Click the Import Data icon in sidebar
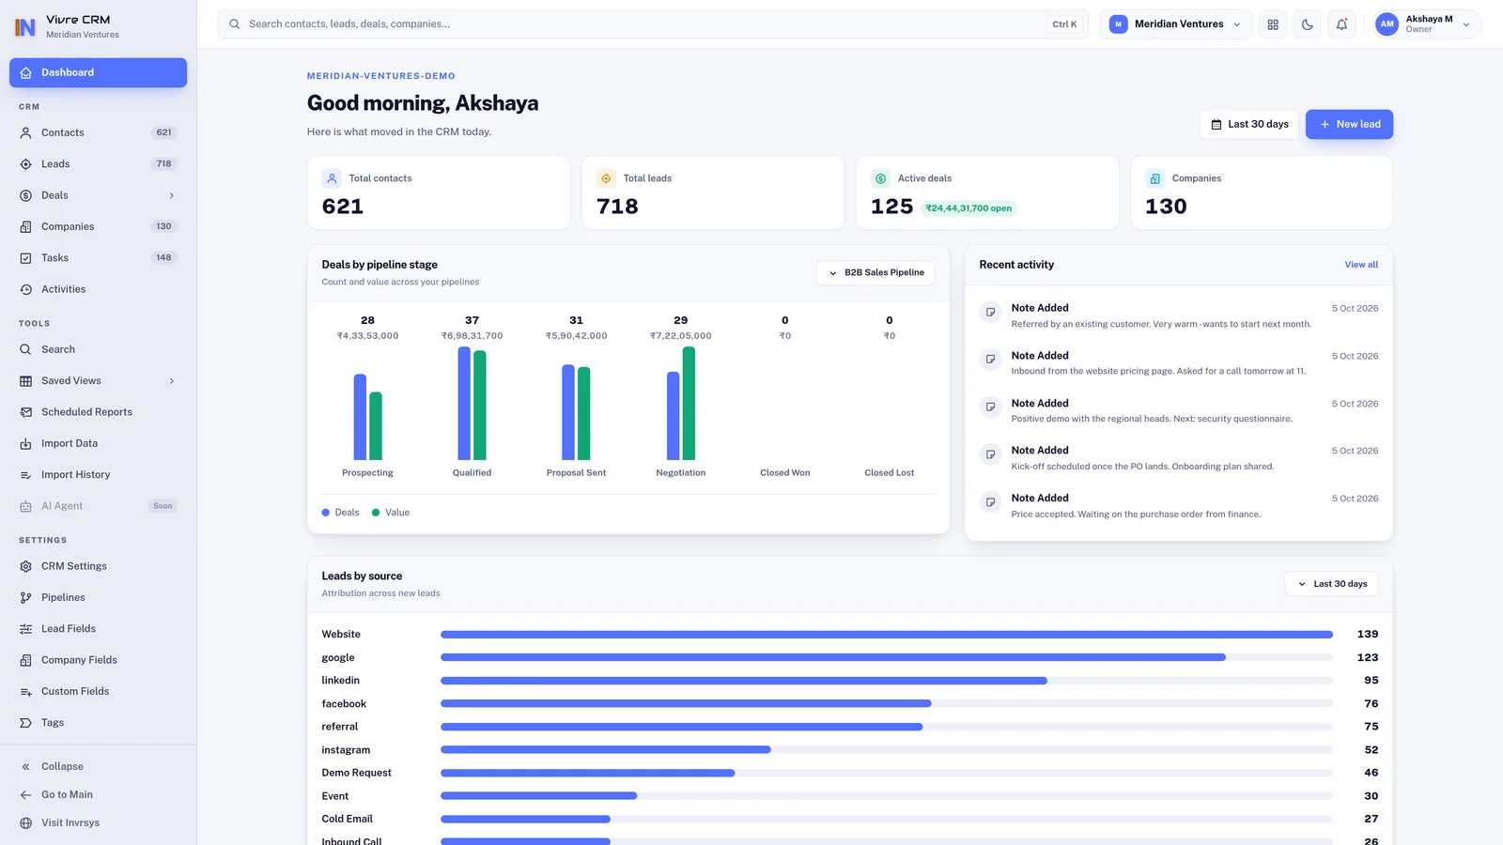1503x845 pixels. coord(26,443)
